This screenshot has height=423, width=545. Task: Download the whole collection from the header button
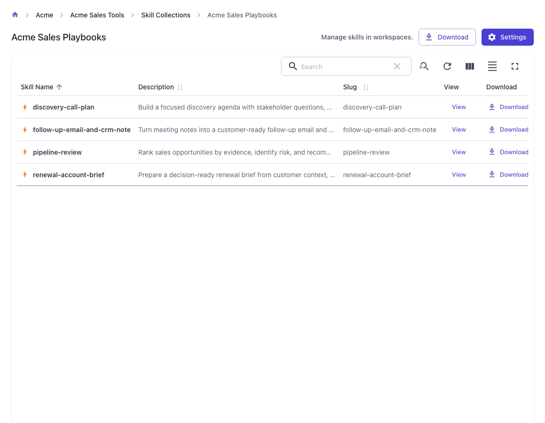(447, 37)
